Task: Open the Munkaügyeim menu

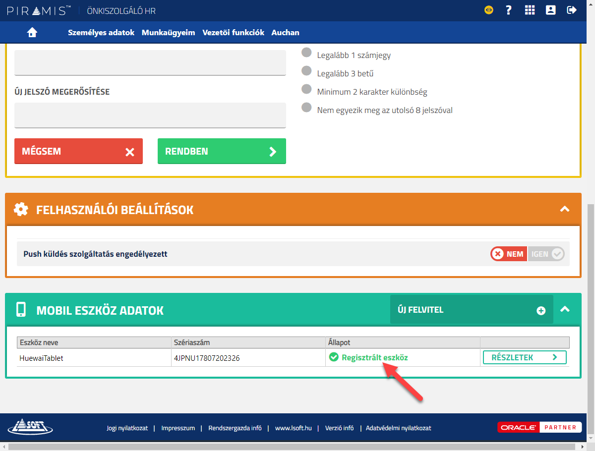Action: point(168,33)
